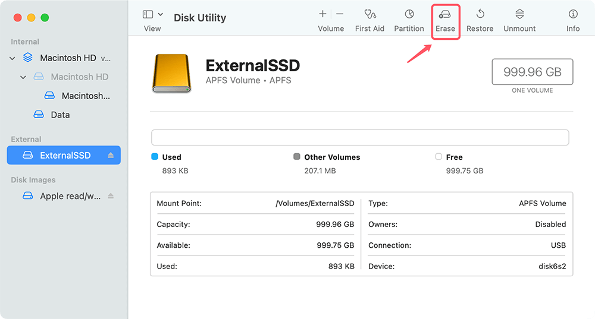Click the /Volumes/ExternalSSD mount point value
The width and height of the screenshot is (595, 319).
[315, 203]
